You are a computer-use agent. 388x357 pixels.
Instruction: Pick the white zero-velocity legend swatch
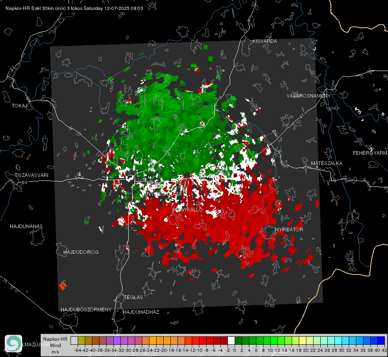(231, 340)
